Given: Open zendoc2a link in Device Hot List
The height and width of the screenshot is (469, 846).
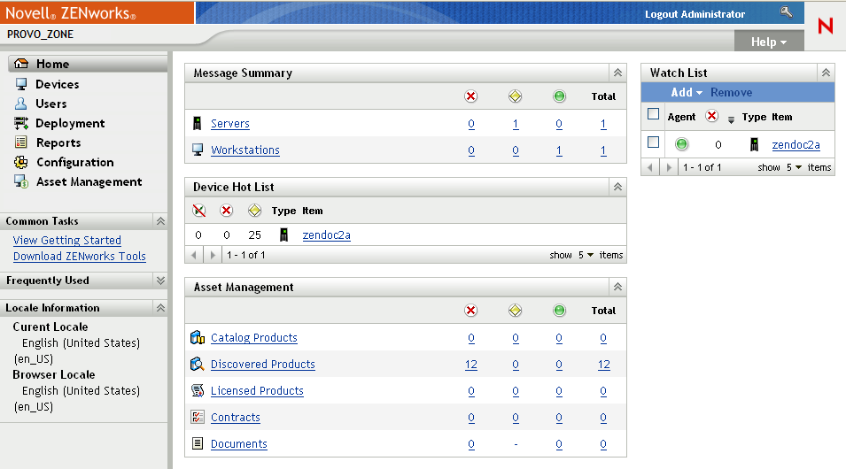Looking at the screenshot, I should point(326,235).
